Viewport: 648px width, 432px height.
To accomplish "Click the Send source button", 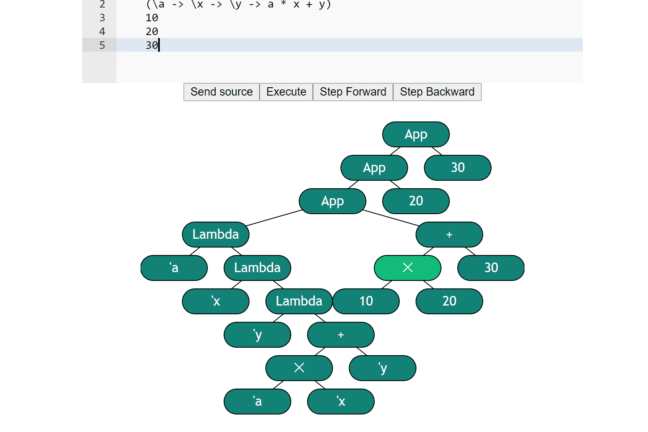I will 222,92.
